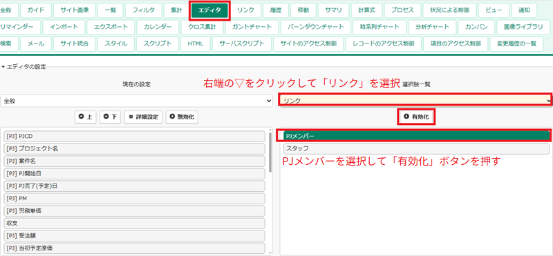553x256 pixels.
Task: Open the バーンダウンチャート tab
Action: 316,27
